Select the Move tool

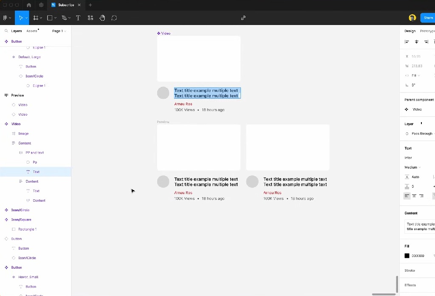(x=22, y=18)
